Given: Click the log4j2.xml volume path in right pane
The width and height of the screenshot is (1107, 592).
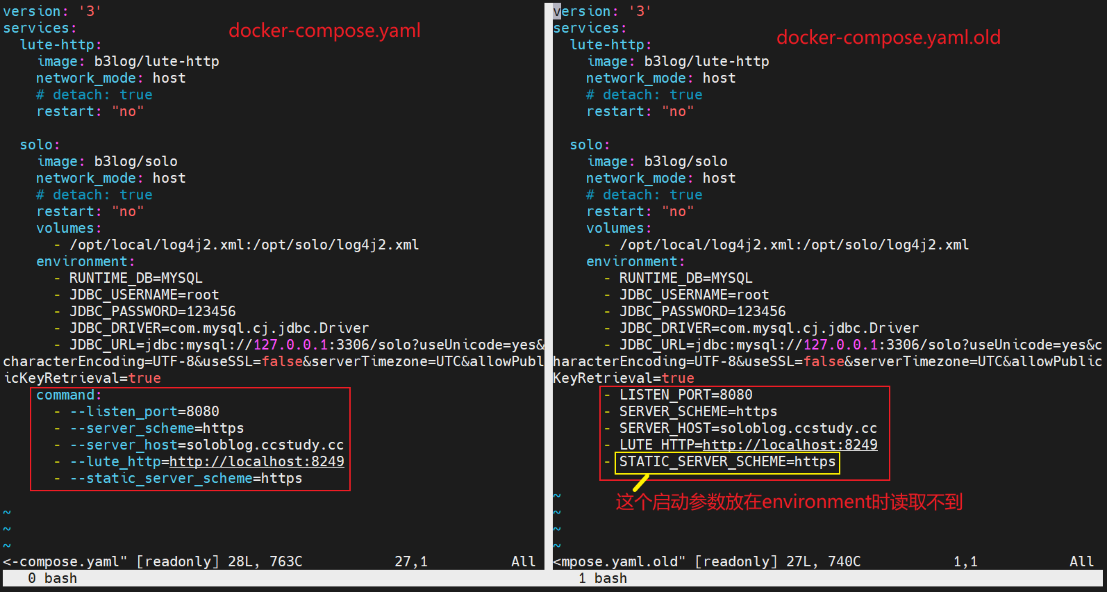Looking at the screenshot, I should 794,245.
